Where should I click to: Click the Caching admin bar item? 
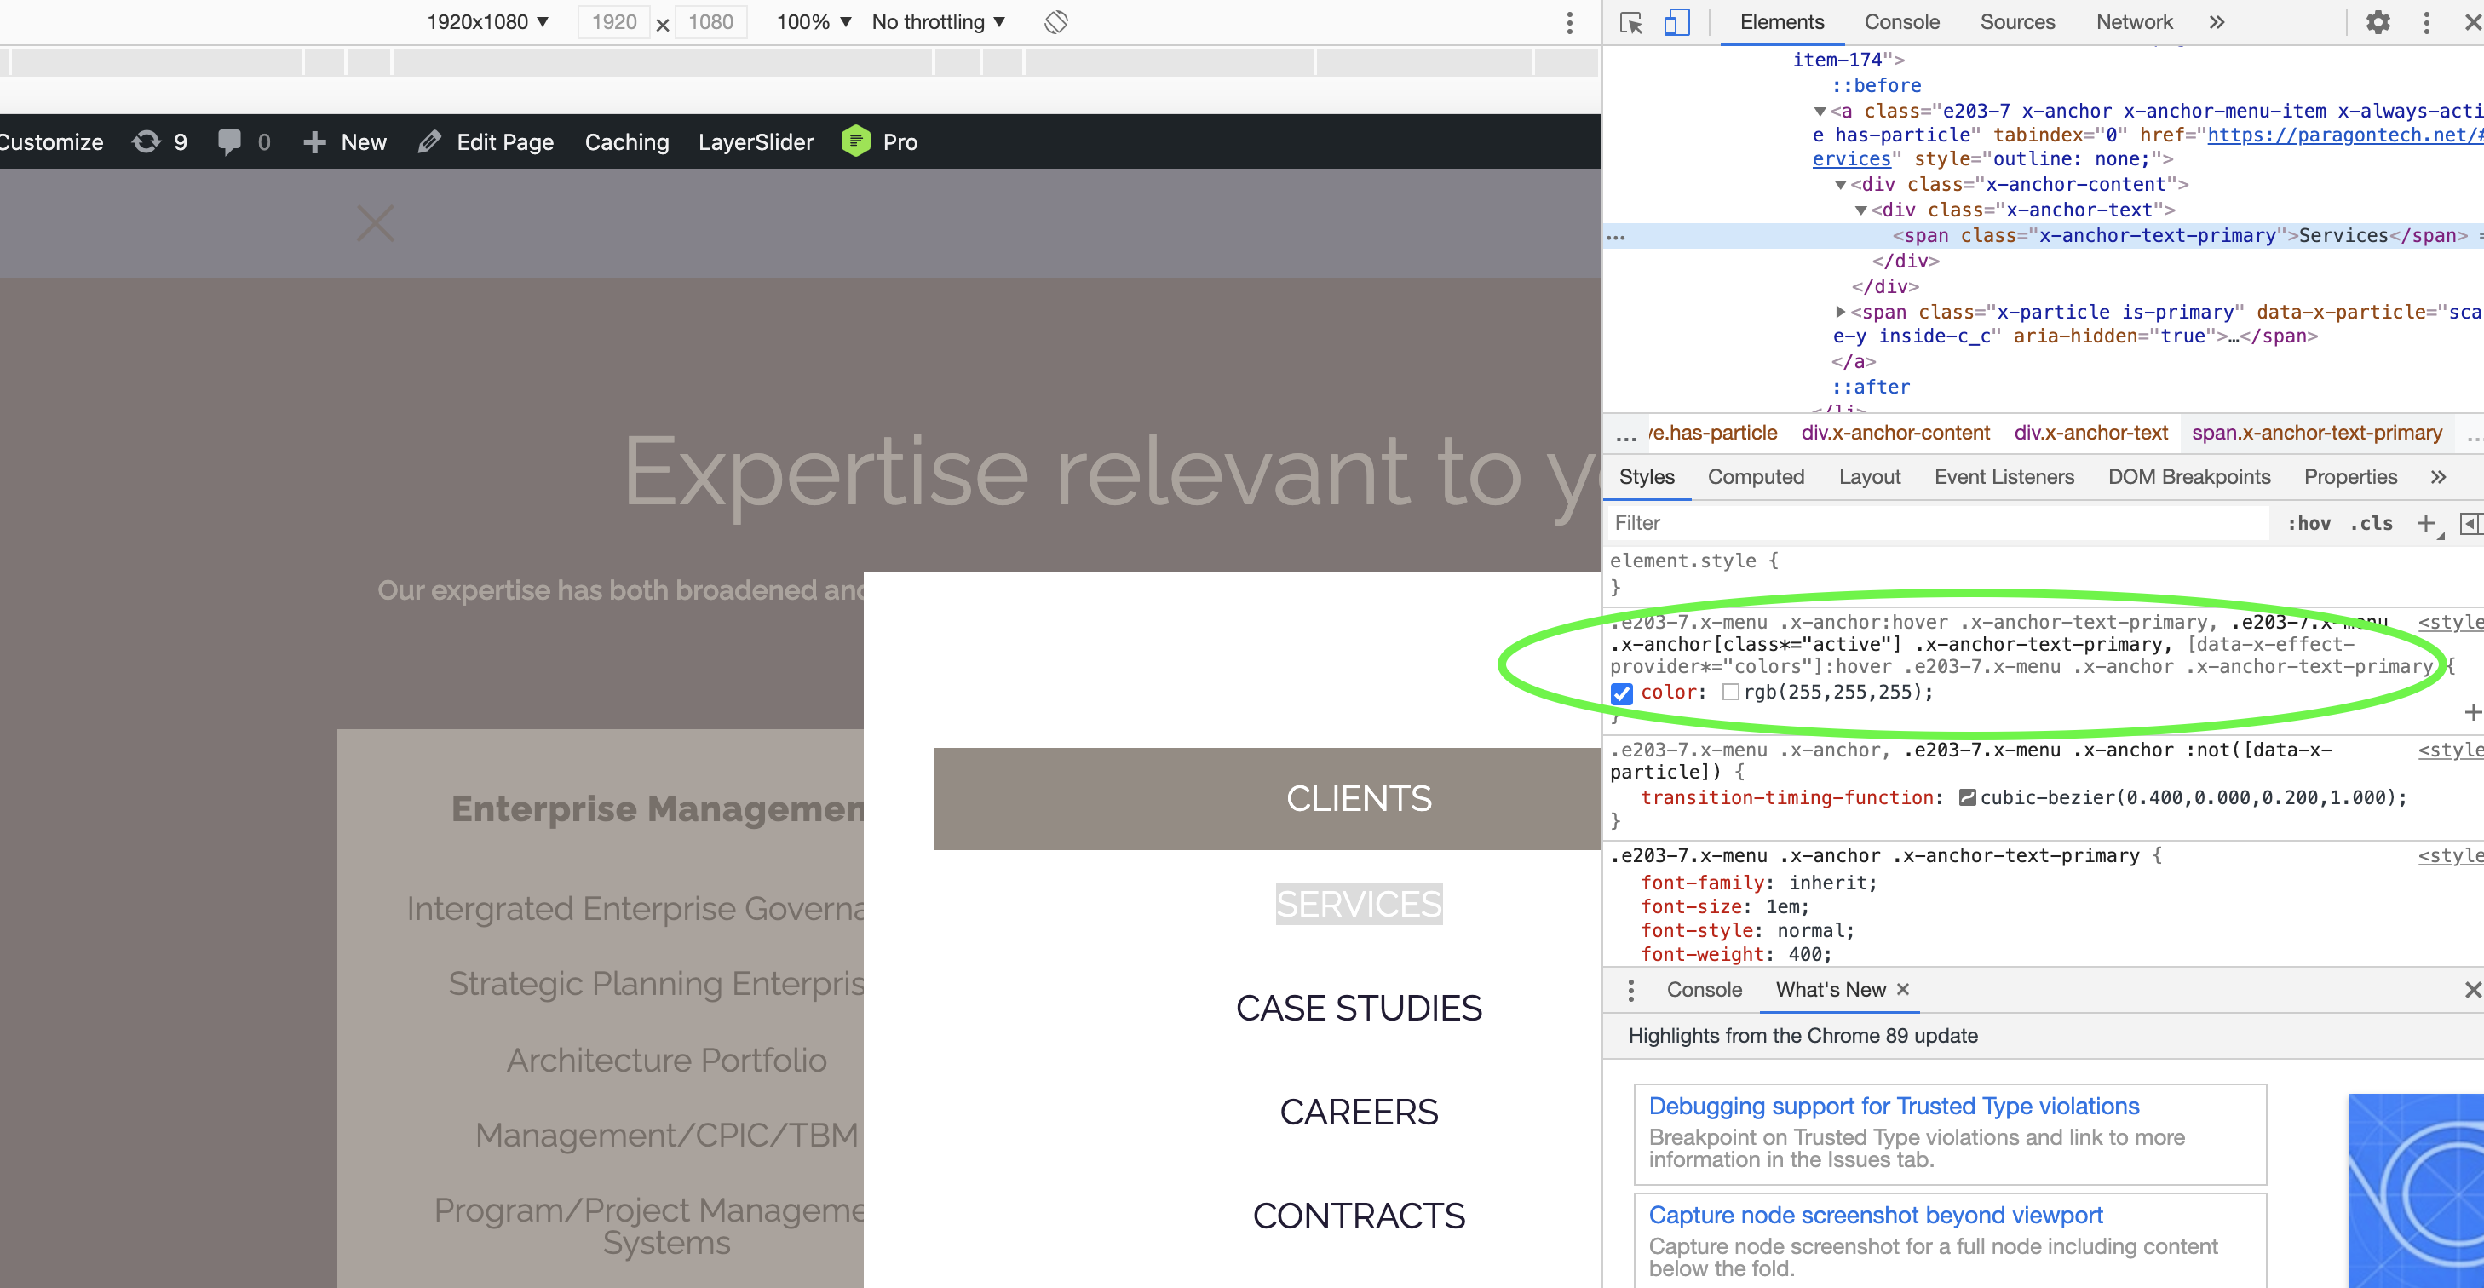[627, 142]
